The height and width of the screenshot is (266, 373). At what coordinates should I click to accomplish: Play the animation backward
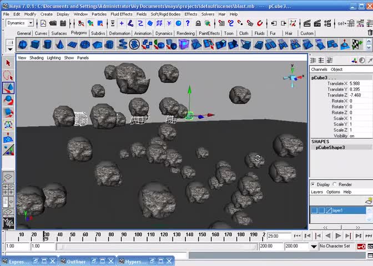click(x=328, y=236)
